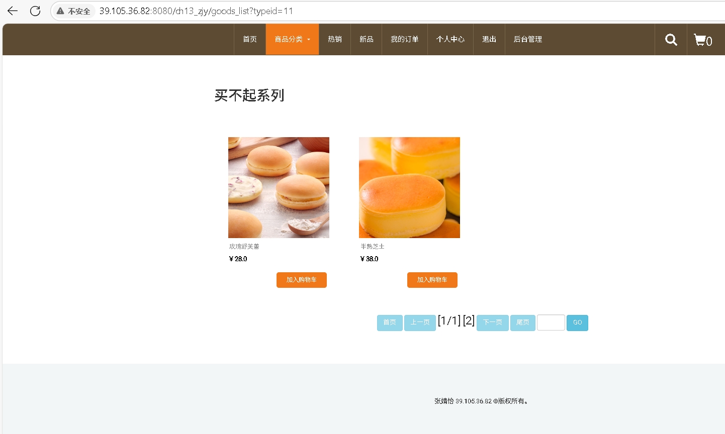Open 个人中心 page
The image size is (725, 434).
450,39
